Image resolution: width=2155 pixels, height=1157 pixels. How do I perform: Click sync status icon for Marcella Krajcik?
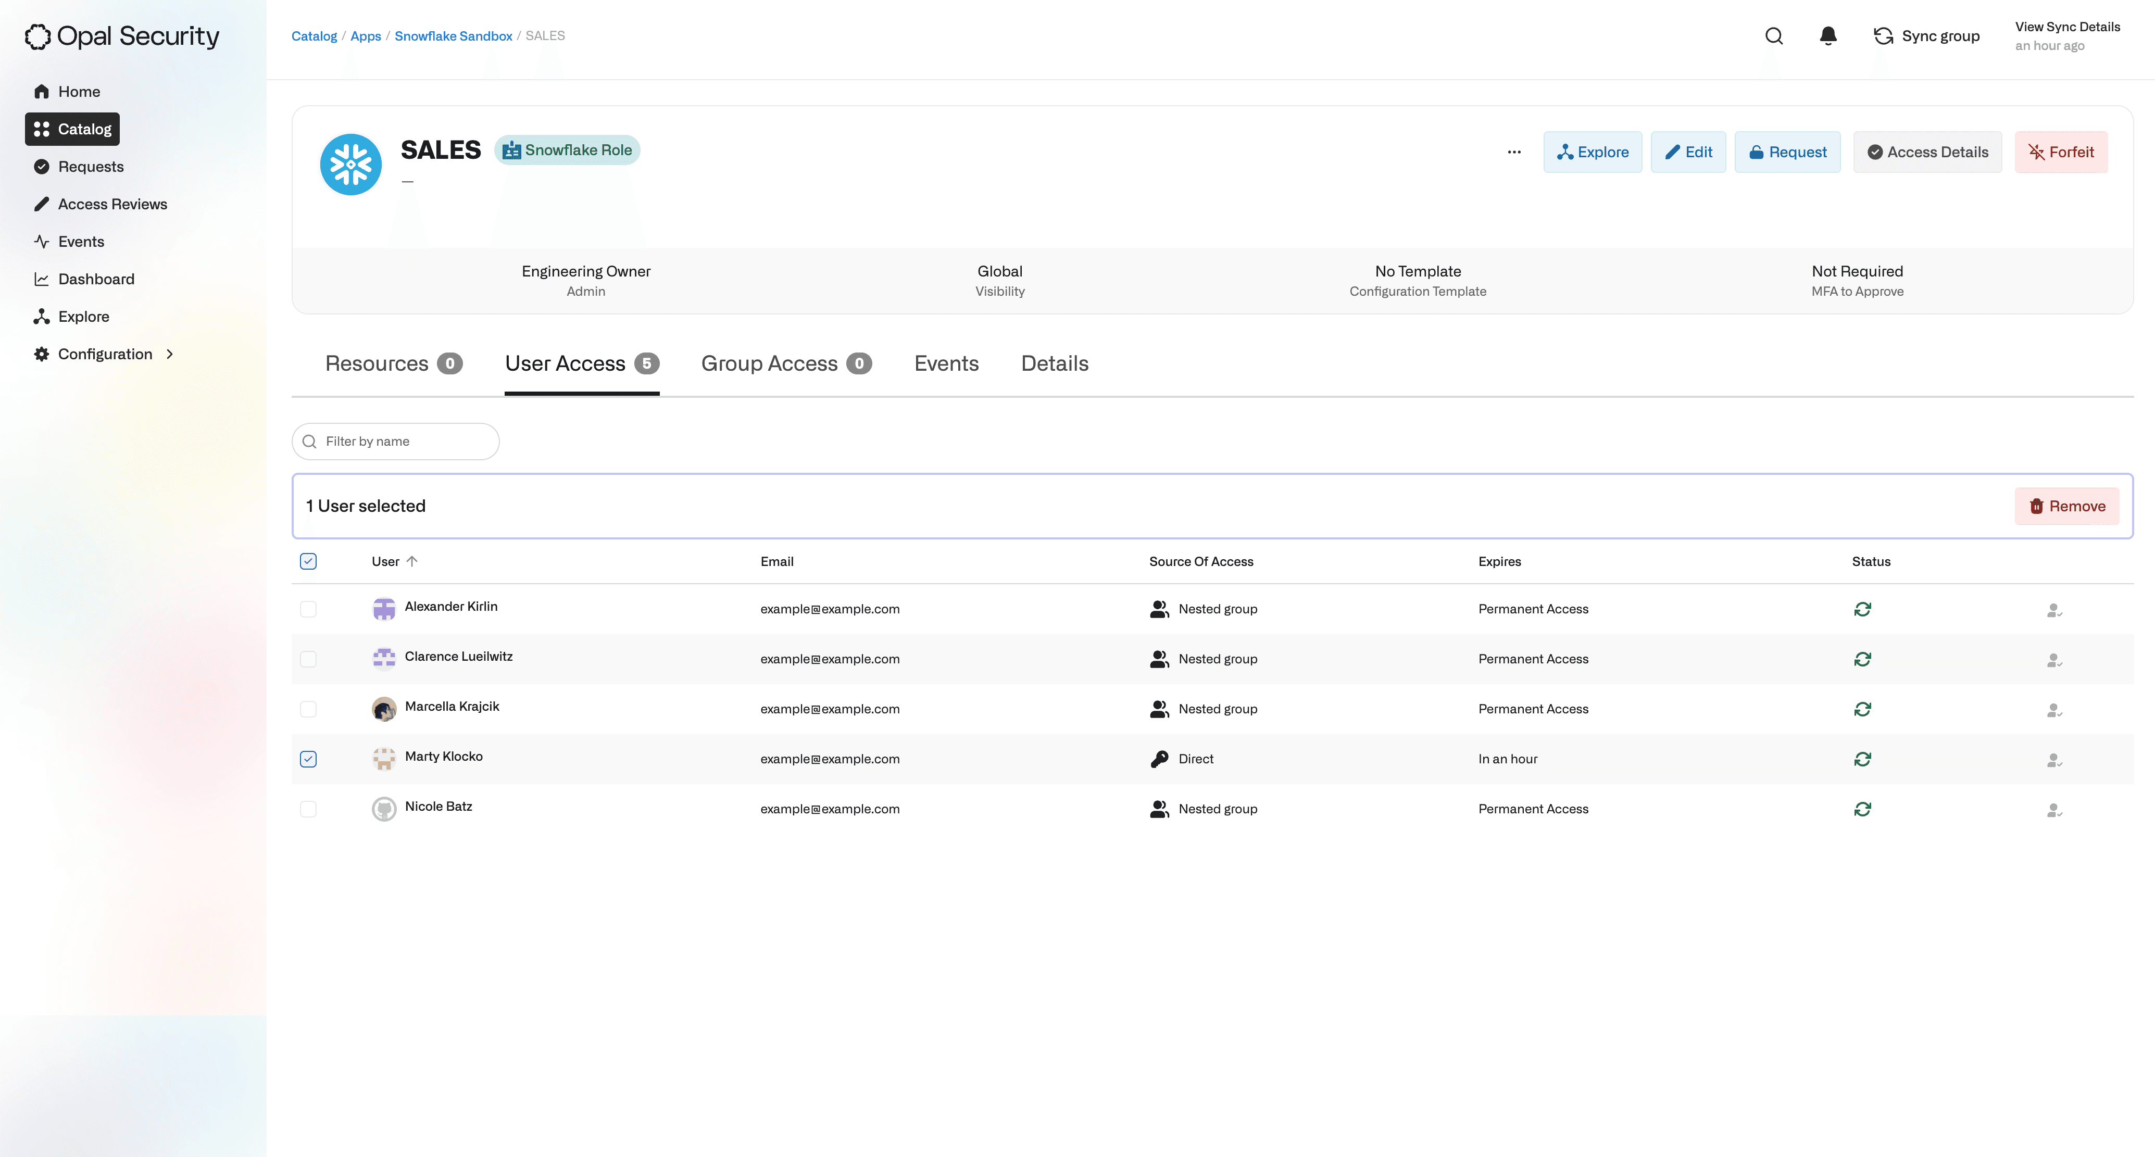pos(1862,709)
